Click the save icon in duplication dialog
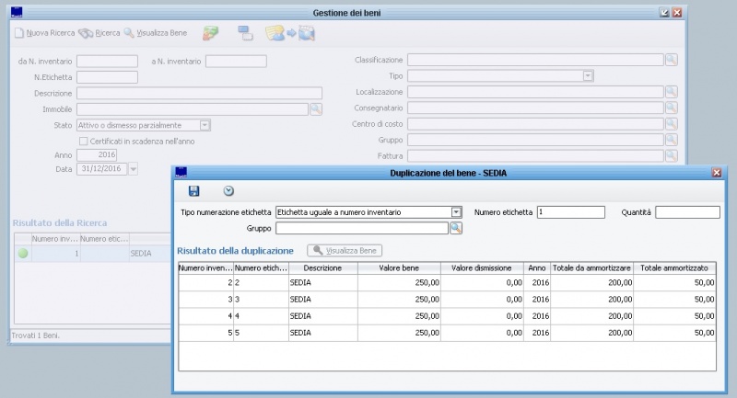 click(193, 191)
